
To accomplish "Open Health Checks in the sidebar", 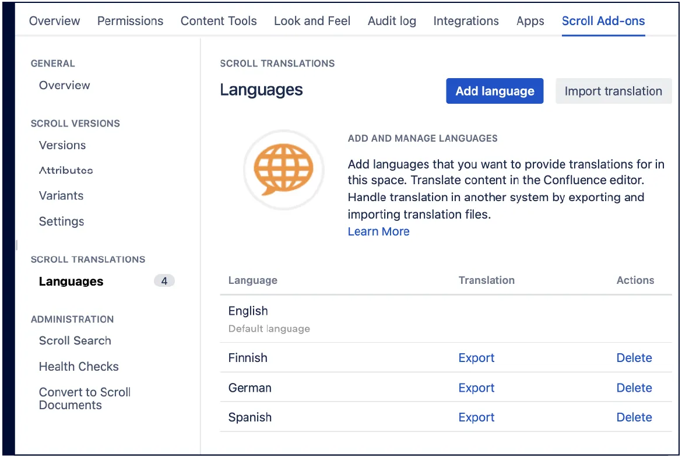I will pos(79,367).
